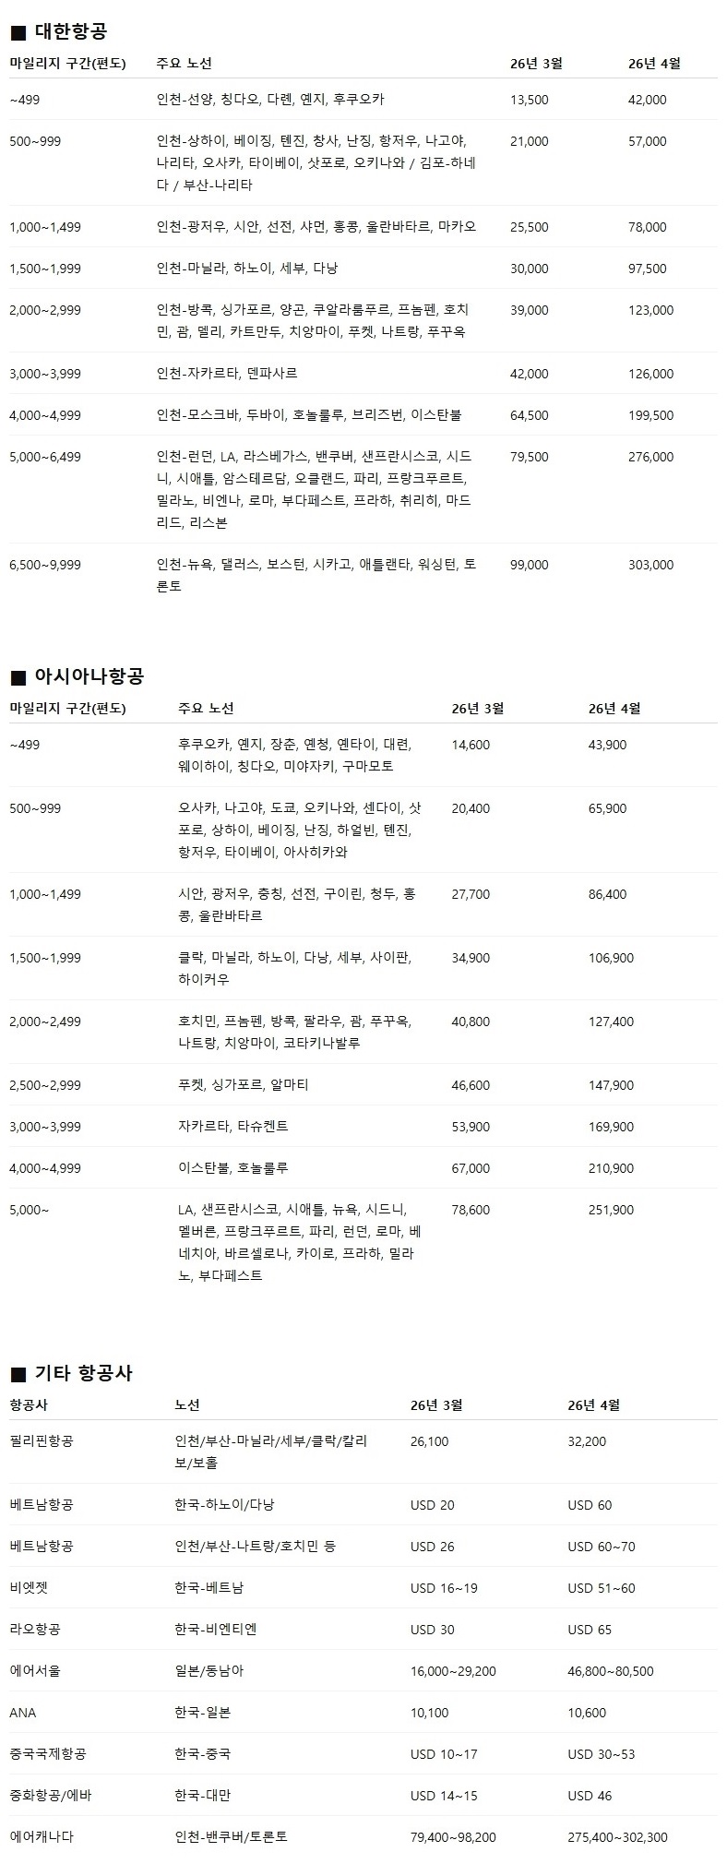Viewport: 727px width, 1876px height.
Task: Click the black square bullet beside 아시아나항공
Action: (x=18, y=678)
